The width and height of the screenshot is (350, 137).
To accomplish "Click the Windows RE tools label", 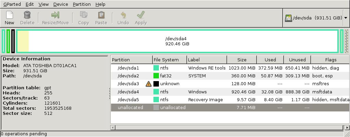I will tap(207, 68).
